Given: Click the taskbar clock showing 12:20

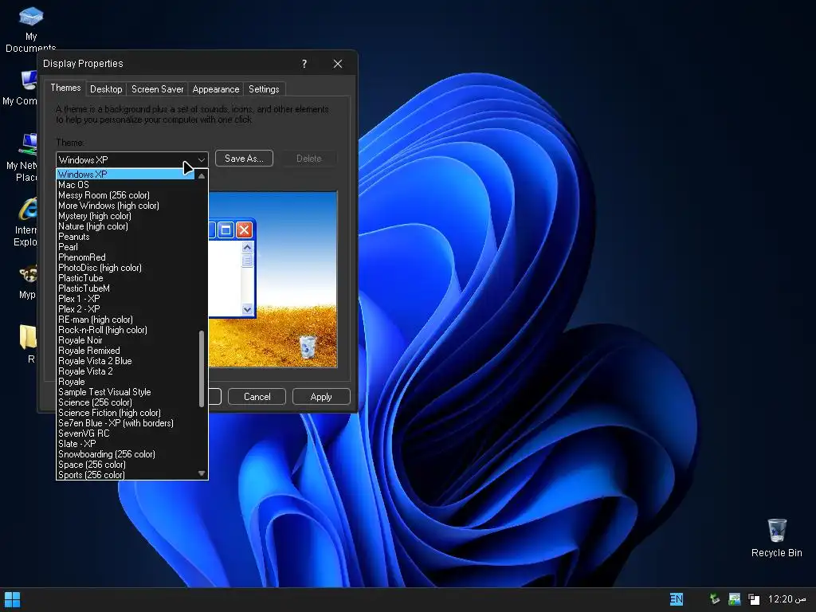Looking at the screenshot, I should coord(787,599).
